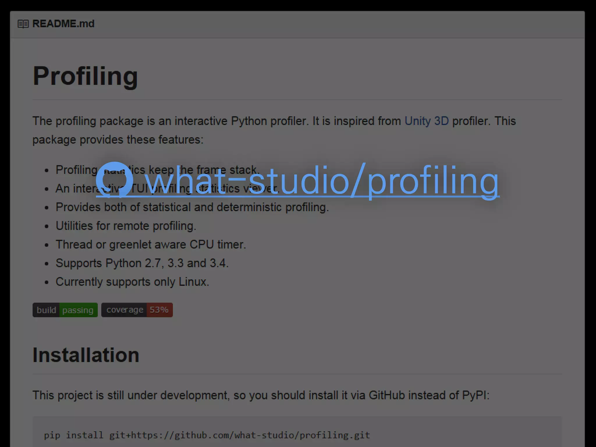
Task: Open the Unity 3D link
Action: coord(427,121)
